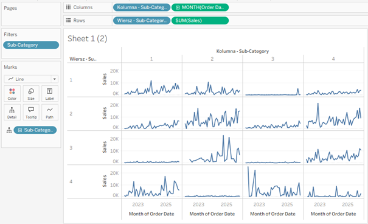Click the Sheet 1 (2) title

(x=88, y=38)
